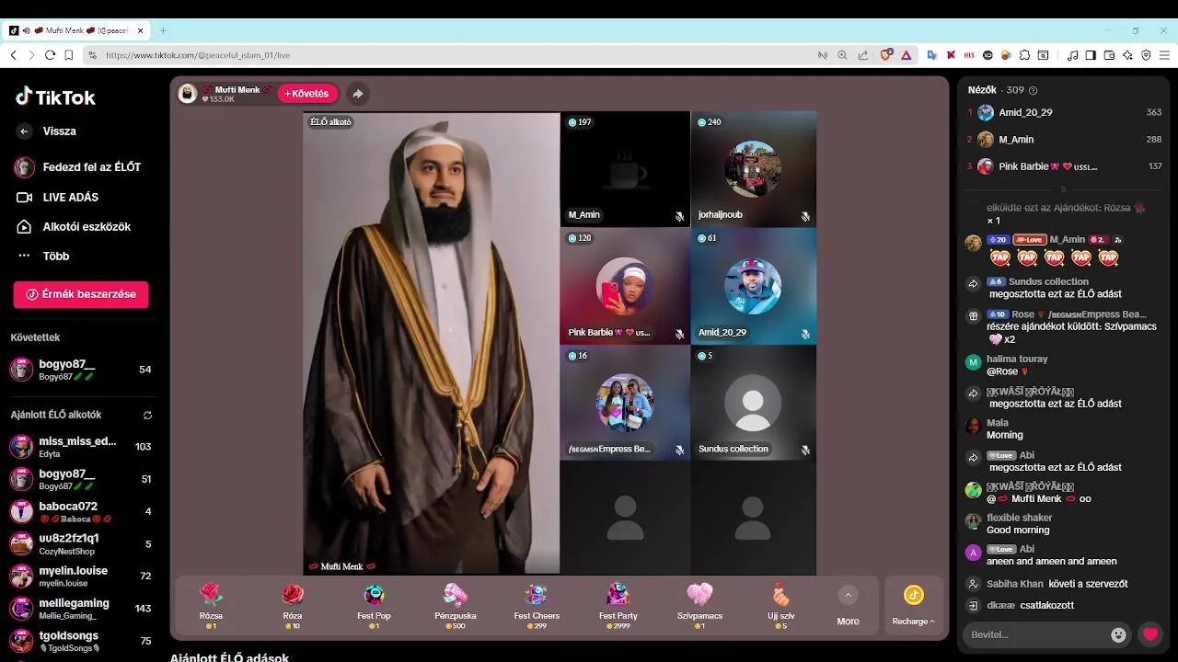The width and height of the screenshot is (1178, 662).
Task: Send the Szívpamacs gift
Action: pos(699,605)
